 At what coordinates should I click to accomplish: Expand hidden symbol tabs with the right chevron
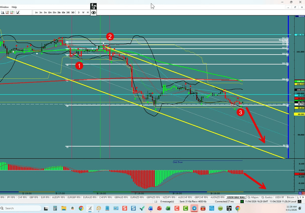(303, 197)
